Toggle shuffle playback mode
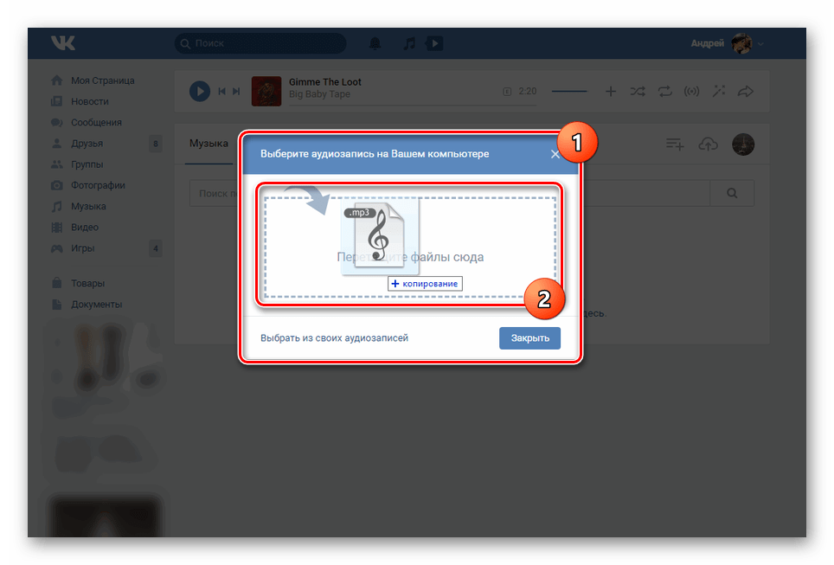This screenshot has height=565, width=834. tap(638, 91)
